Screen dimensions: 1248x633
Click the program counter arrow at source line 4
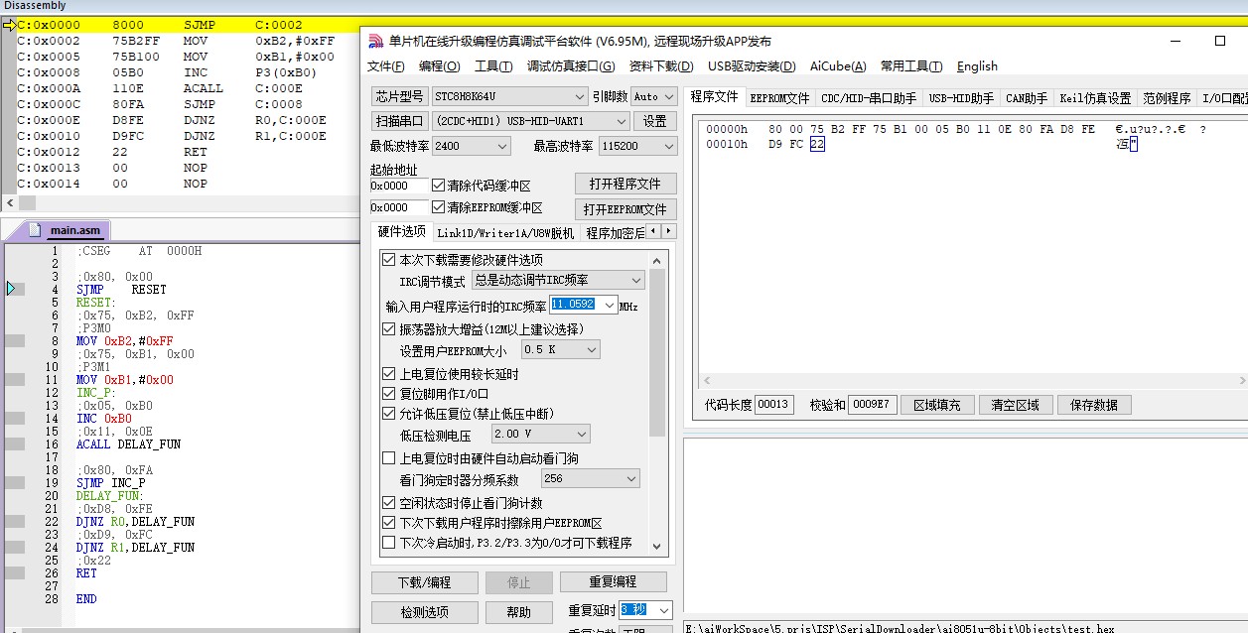coord(12,289)
